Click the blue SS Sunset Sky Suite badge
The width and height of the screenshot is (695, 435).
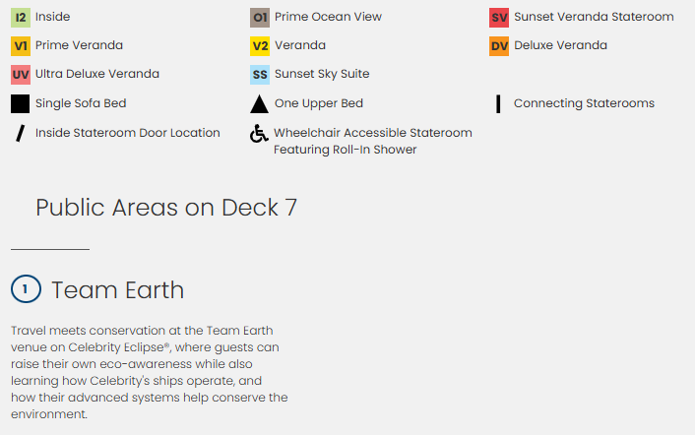(260, 74)
